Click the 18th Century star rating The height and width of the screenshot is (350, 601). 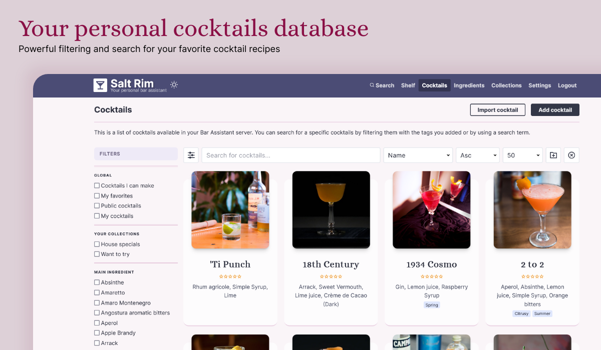pos(331,276)
